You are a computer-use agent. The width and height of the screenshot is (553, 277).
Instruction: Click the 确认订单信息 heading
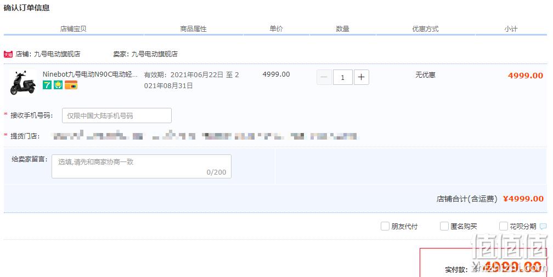coord(26,8)
